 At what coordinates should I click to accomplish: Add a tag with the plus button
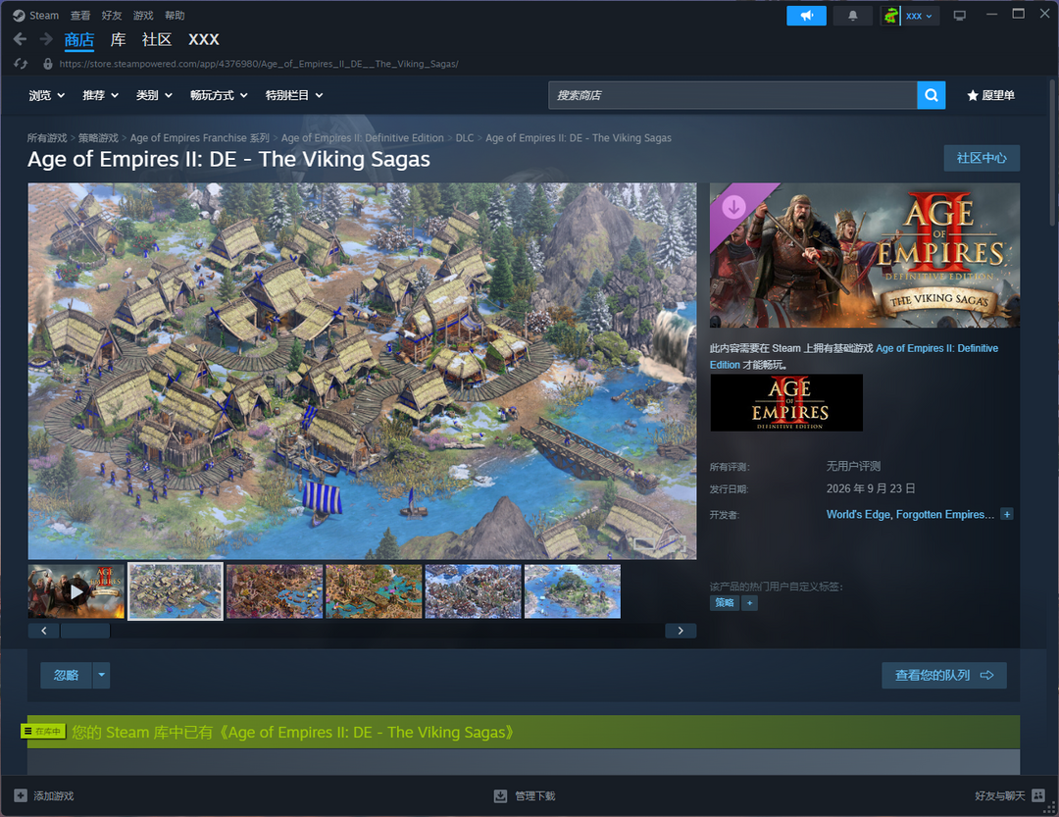[x=750, y=603]
